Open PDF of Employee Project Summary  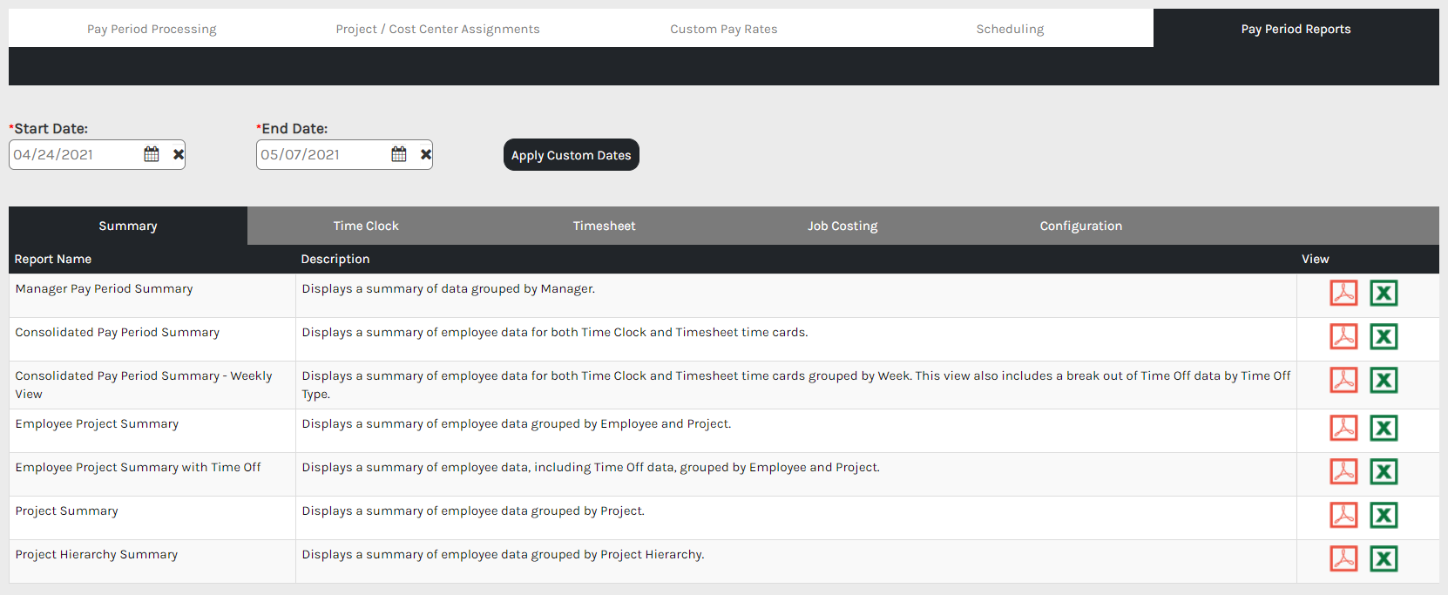pos(1343,428)
